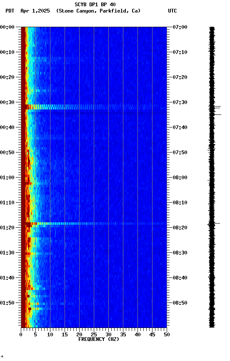Click the '00:40' PDT time label

point(7,127)
